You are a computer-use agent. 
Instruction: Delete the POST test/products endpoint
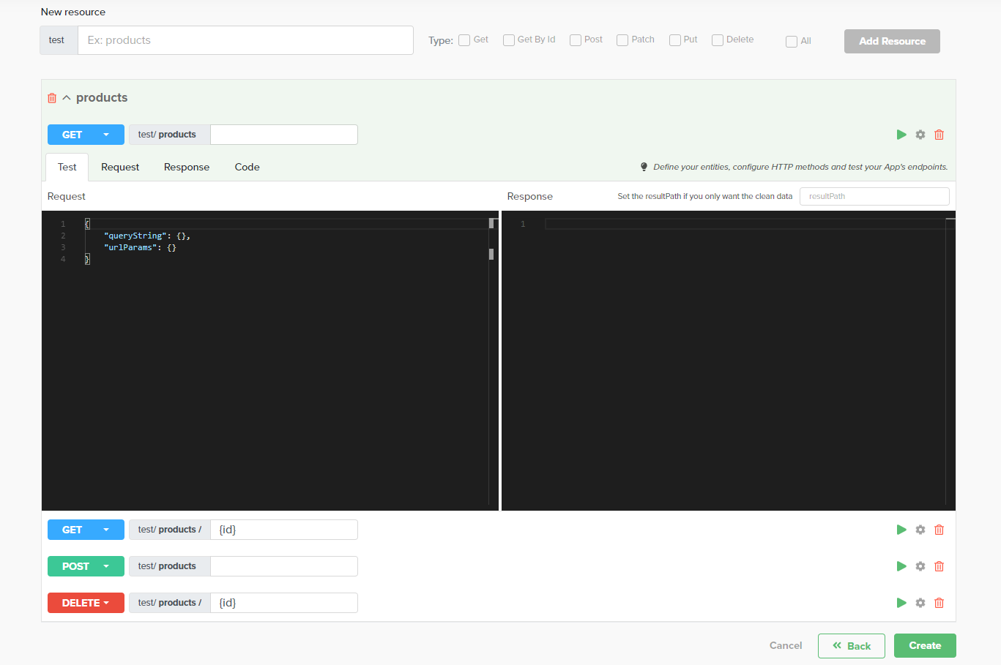939,566
